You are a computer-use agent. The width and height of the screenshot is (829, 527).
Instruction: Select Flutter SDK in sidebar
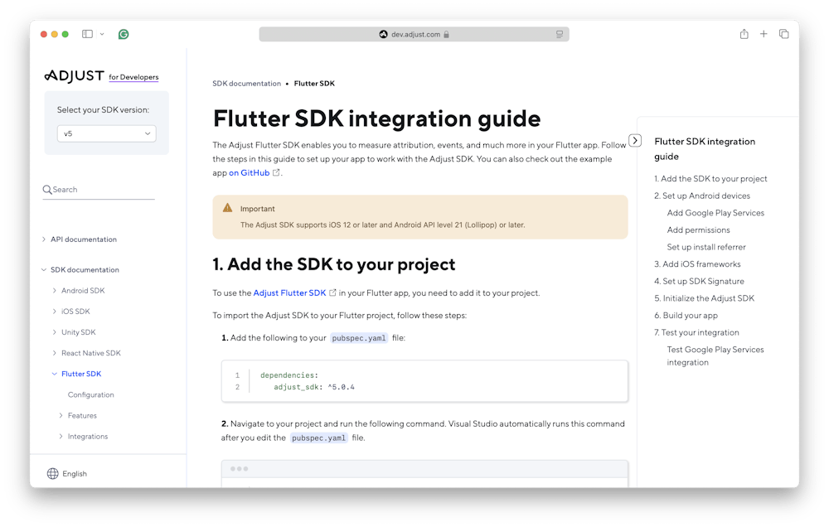(x=81, y=374)
